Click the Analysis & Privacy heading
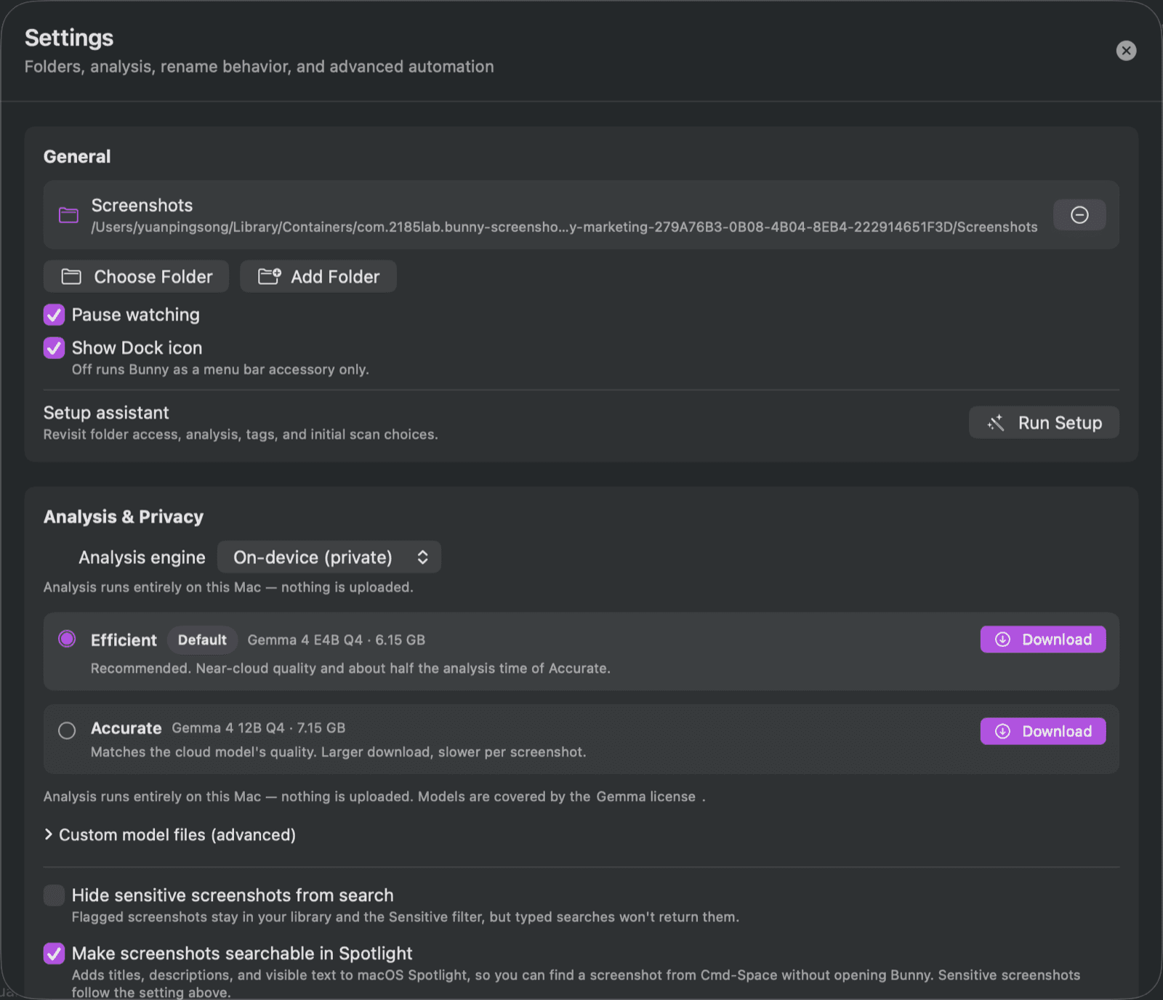Viewport: 1163px width, 1000px height. pos(124,517)
